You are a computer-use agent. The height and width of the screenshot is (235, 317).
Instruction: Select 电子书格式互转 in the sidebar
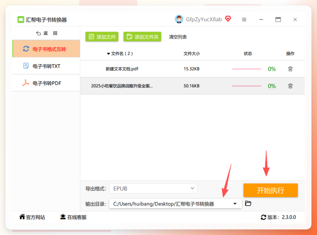(46, 49)
